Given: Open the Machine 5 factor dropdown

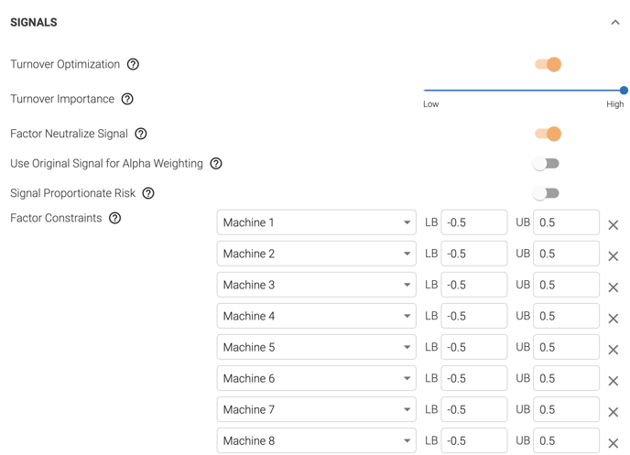Looking at the screenshot, I should 317,347.
